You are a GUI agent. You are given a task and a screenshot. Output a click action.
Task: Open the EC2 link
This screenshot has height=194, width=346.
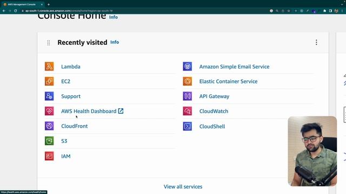(x=65, y=81)
